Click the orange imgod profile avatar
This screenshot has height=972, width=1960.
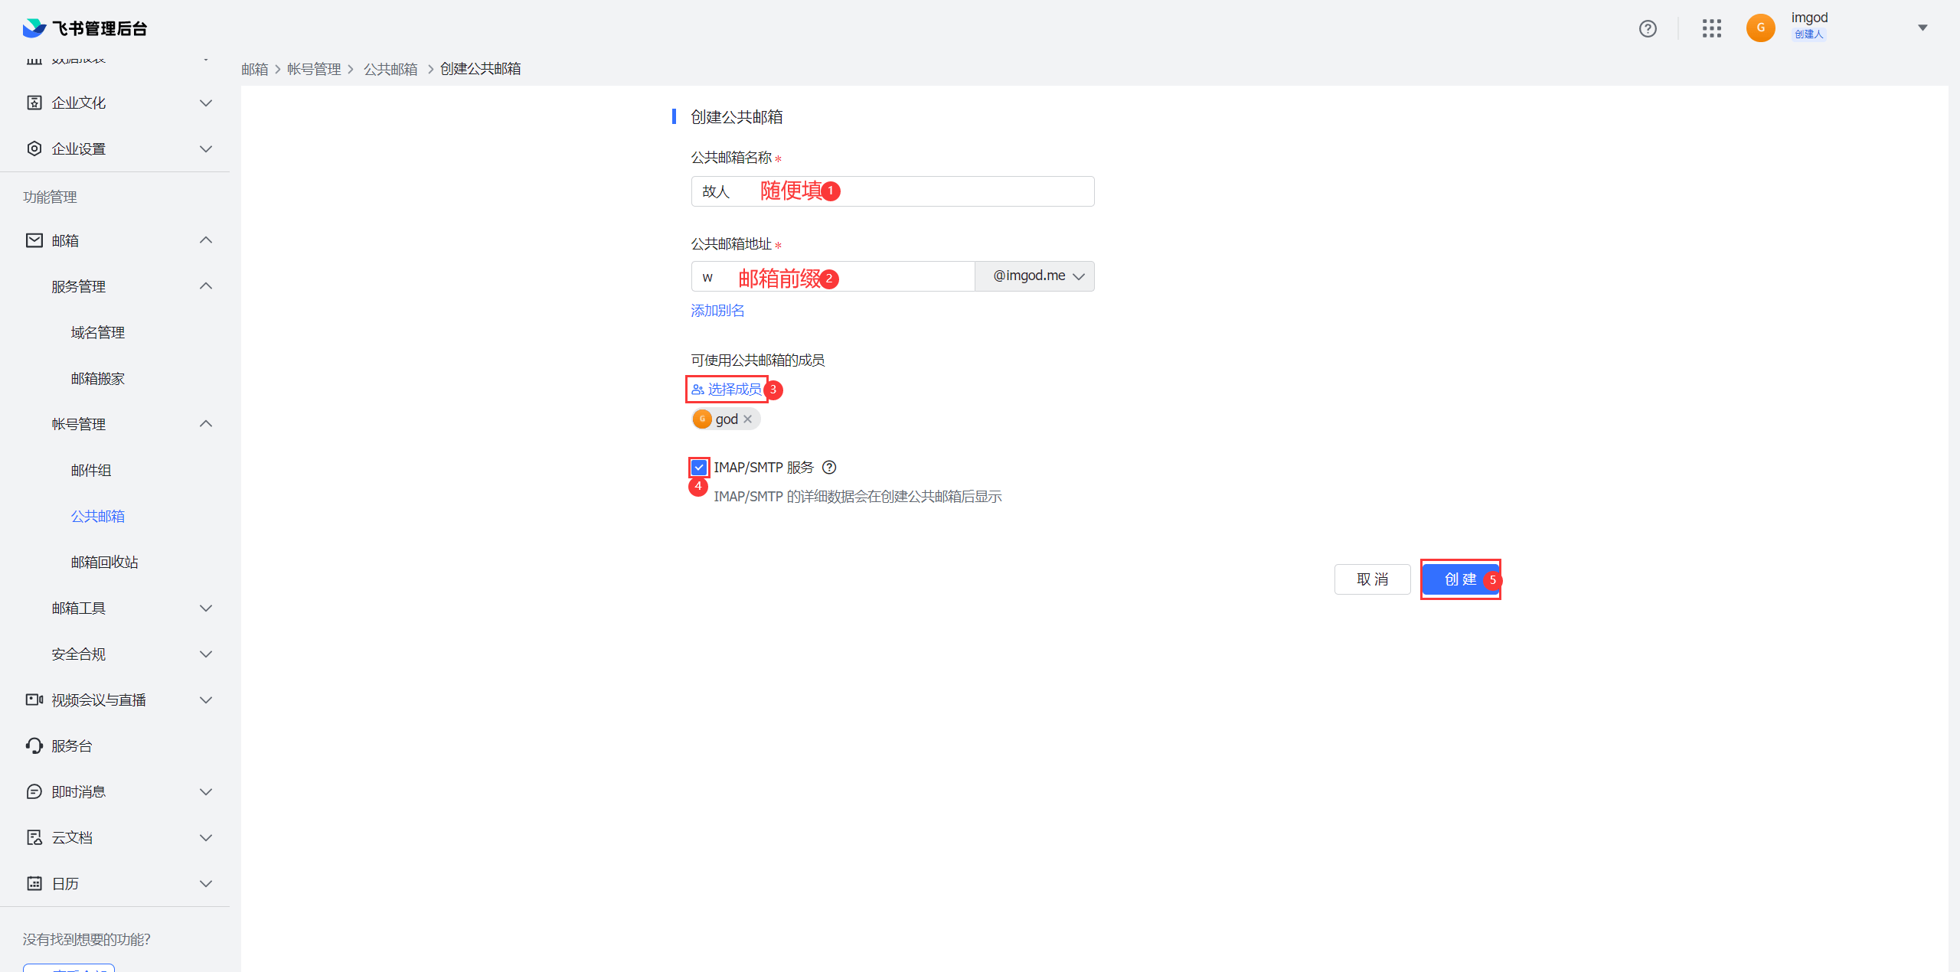(1760, 28)
